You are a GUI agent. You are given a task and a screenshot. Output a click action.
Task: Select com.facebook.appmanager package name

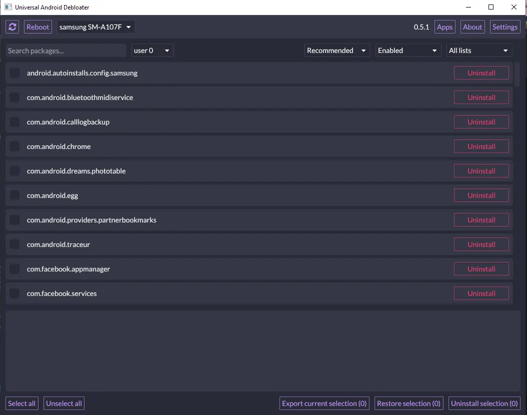pyautogui.click(x=68, y=269)
